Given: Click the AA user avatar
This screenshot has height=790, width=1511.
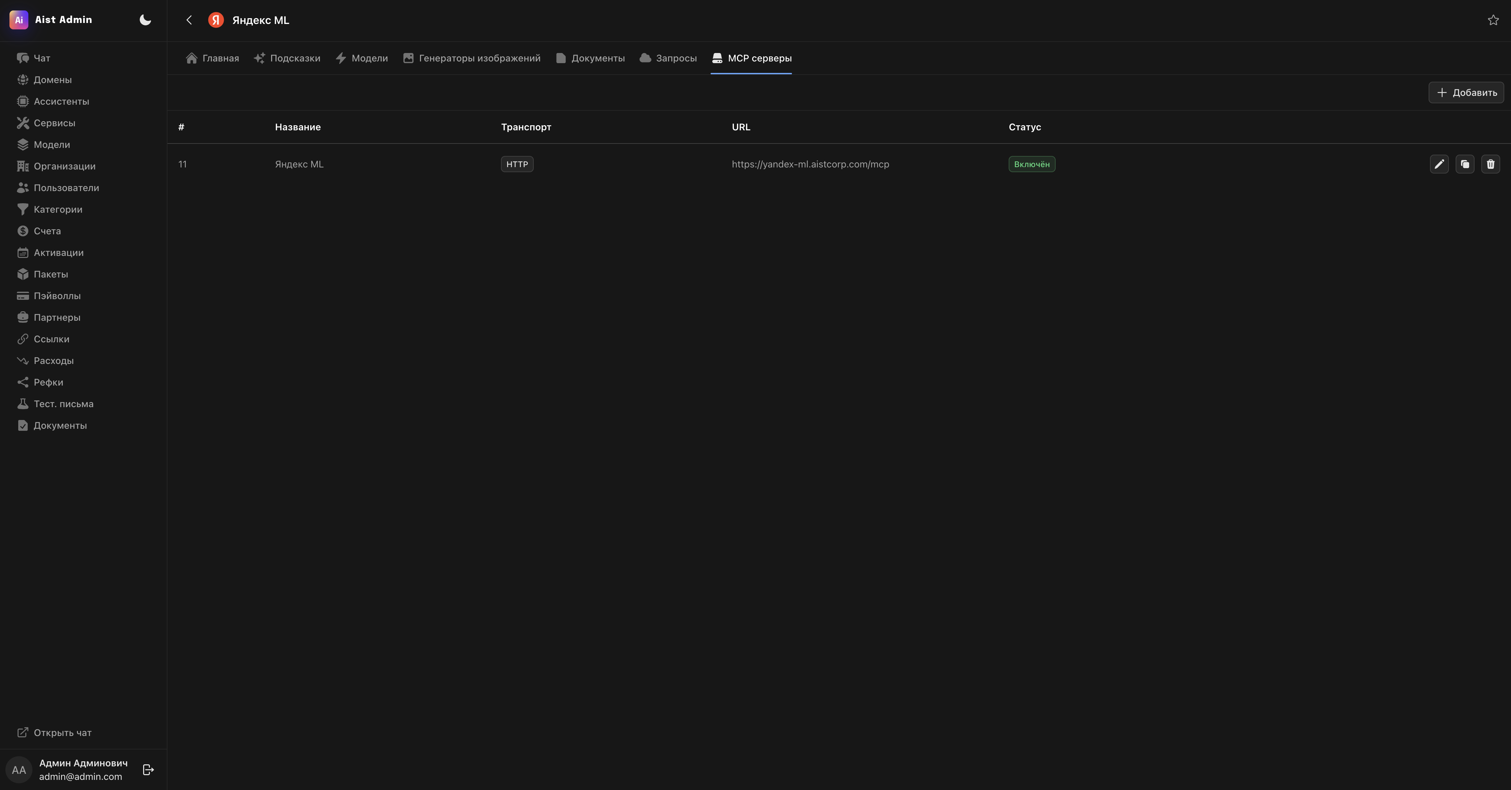Looking at the screenshot, I should coord(19,769).
